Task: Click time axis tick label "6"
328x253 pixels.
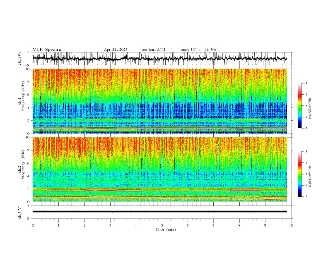Action: click(188, 225)
